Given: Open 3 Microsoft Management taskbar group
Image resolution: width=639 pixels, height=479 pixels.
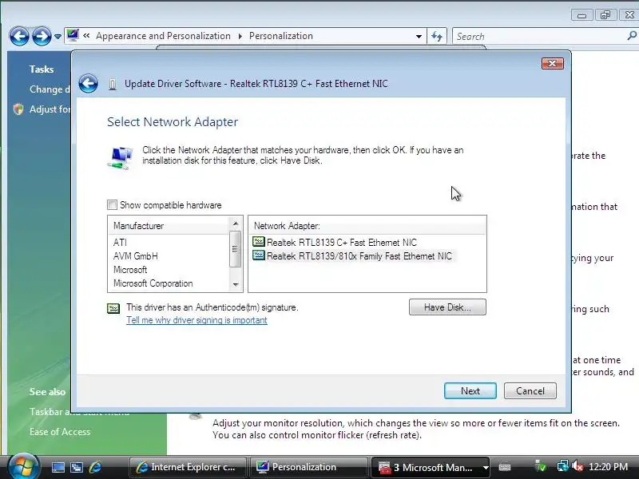Looking at the screenshot, I should coord(426,467).
